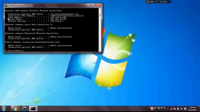The height and width of the screenshot is (112, 200).
Task: Close the Command Prompt window
Action: (x=98, y=5)
